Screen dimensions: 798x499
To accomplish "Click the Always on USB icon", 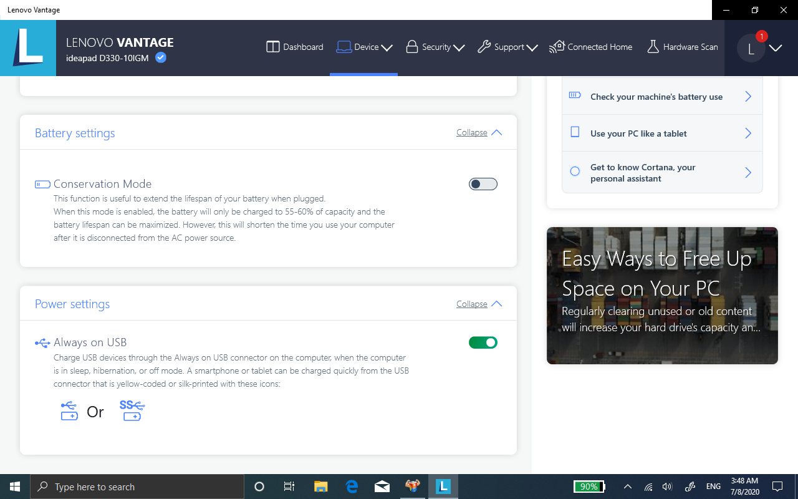I will tap(42, 342).
